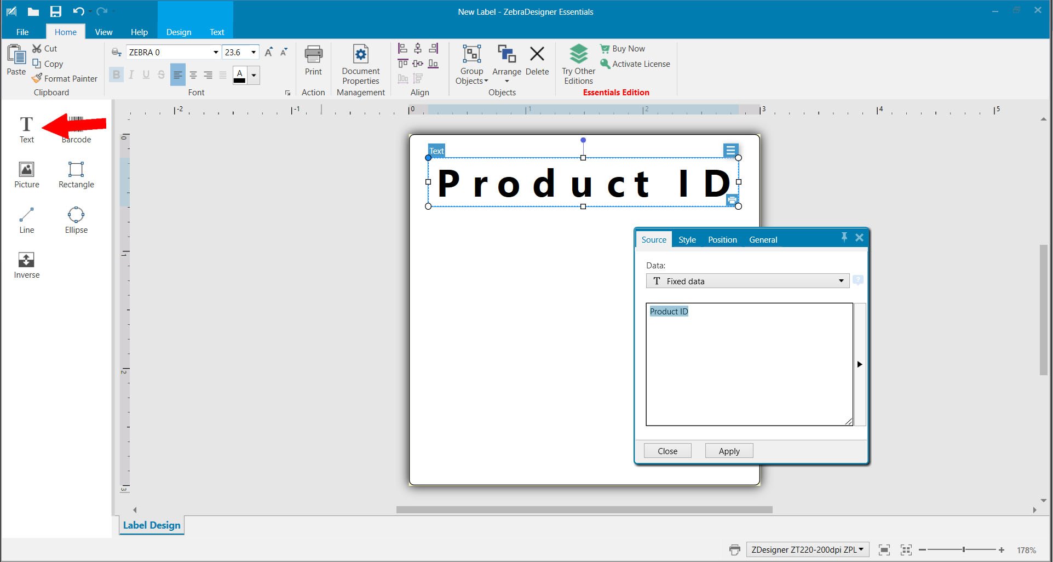Viewport: 1053px width, 562px height.
Task: Open the Fixed data source dropdown
Action: [x=747, y=281]
